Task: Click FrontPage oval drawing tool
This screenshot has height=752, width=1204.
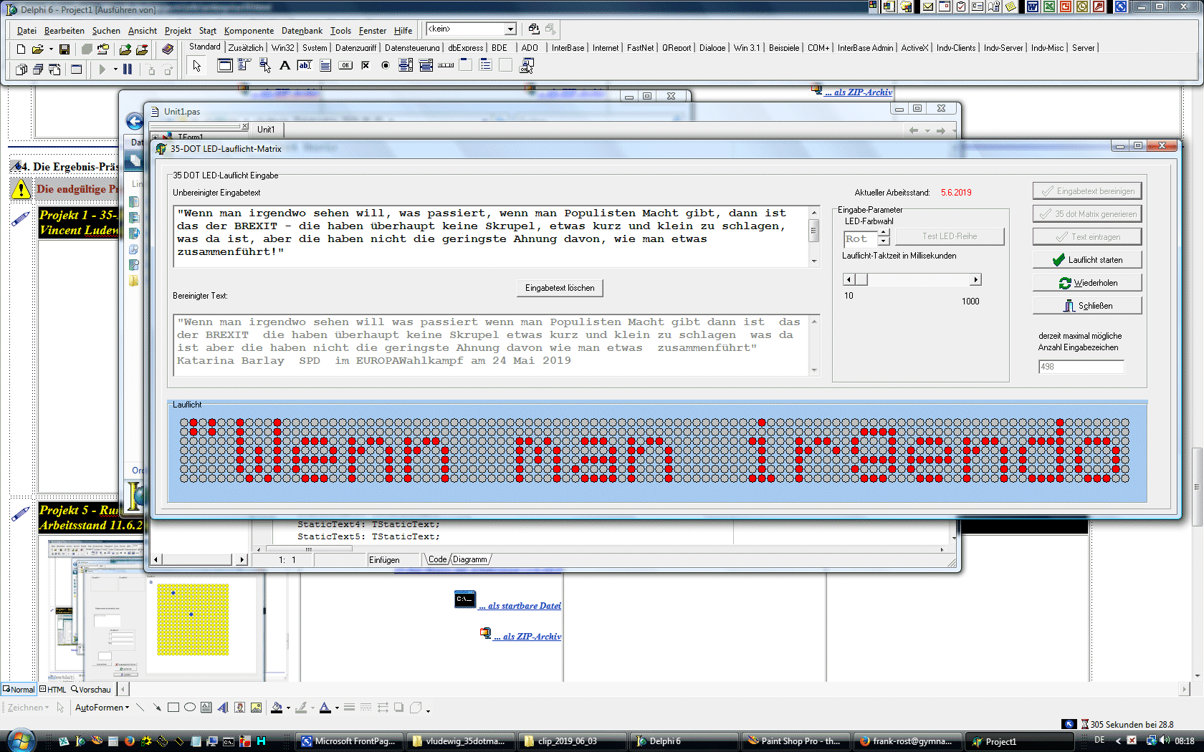Action: (190, 708)
